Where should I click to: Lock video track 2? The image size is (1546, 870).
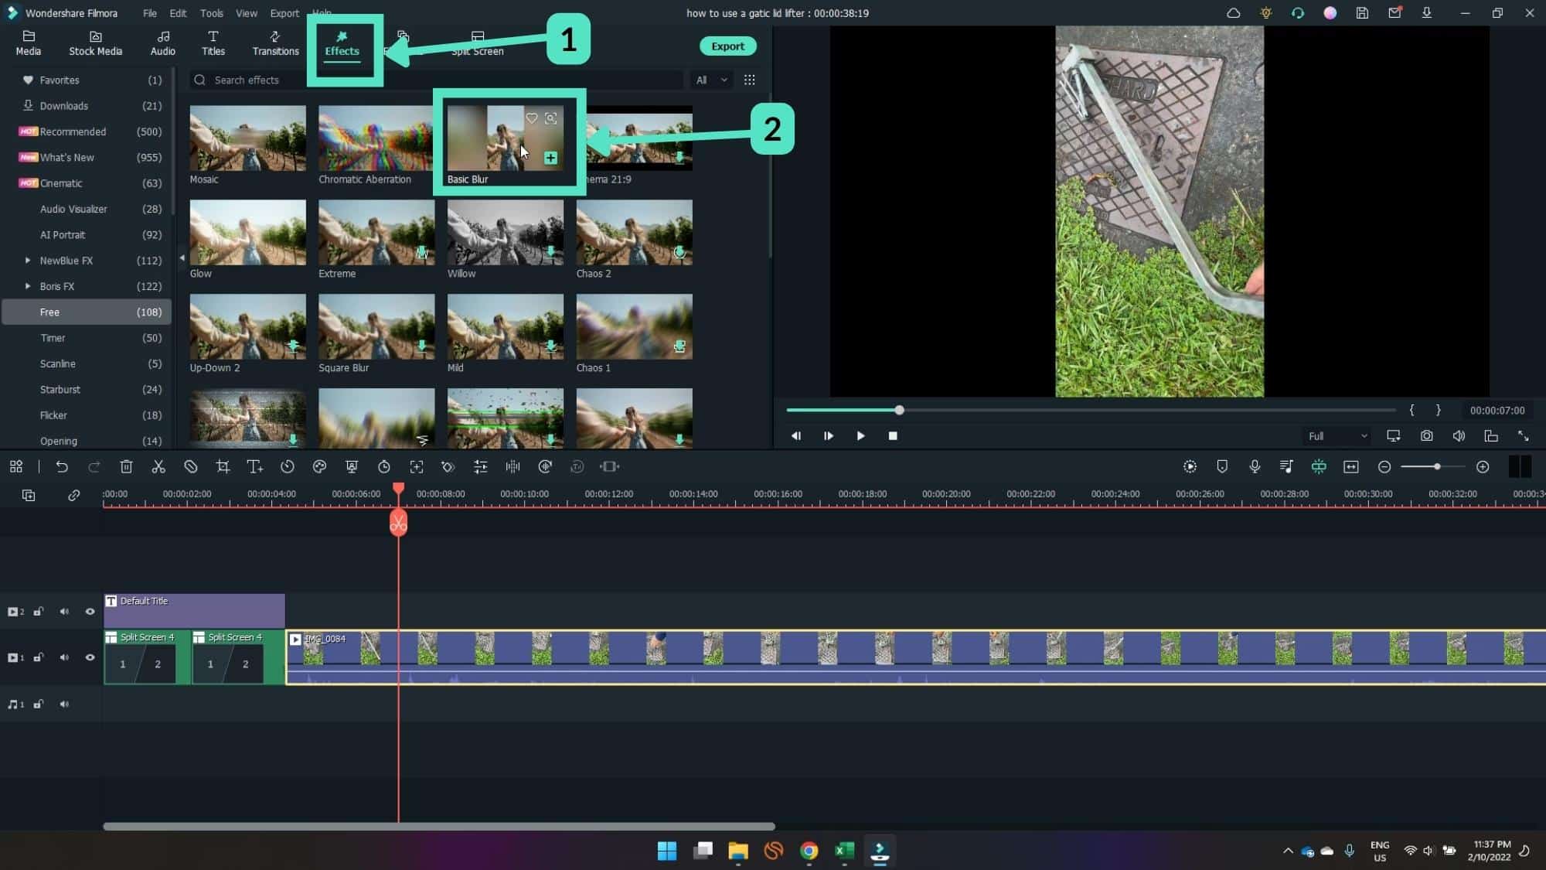click(x=38, y=612)
